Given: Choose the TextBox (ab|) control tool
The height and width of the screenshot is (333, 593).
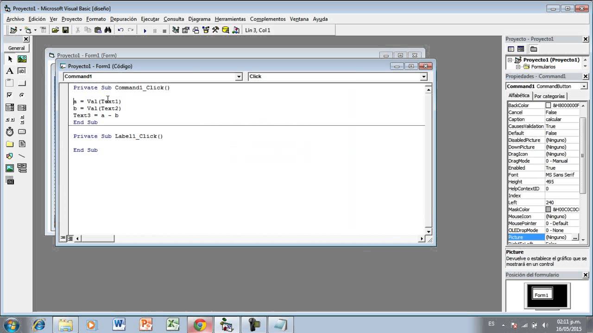Looking at the screenshot, I should 22,71.
